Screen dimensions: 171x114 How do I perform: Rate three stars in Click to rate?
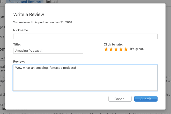click(116, 49)
